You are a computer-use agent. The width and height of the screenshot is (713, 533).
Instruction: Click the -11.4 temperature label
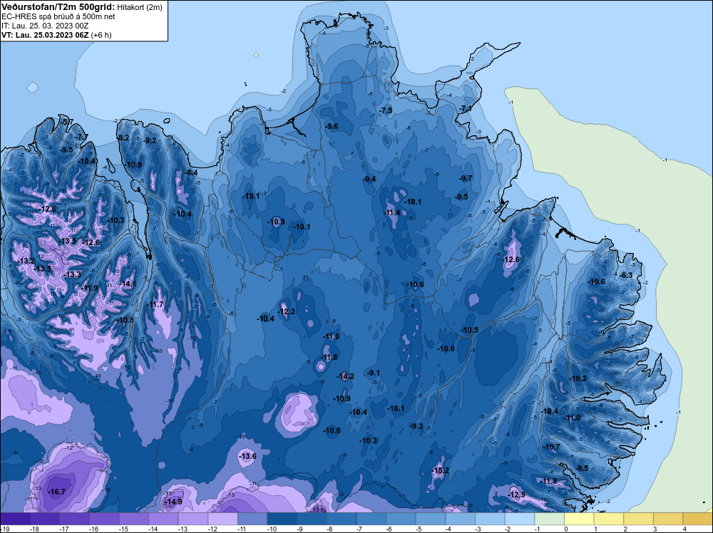click(x=392, y=212)
